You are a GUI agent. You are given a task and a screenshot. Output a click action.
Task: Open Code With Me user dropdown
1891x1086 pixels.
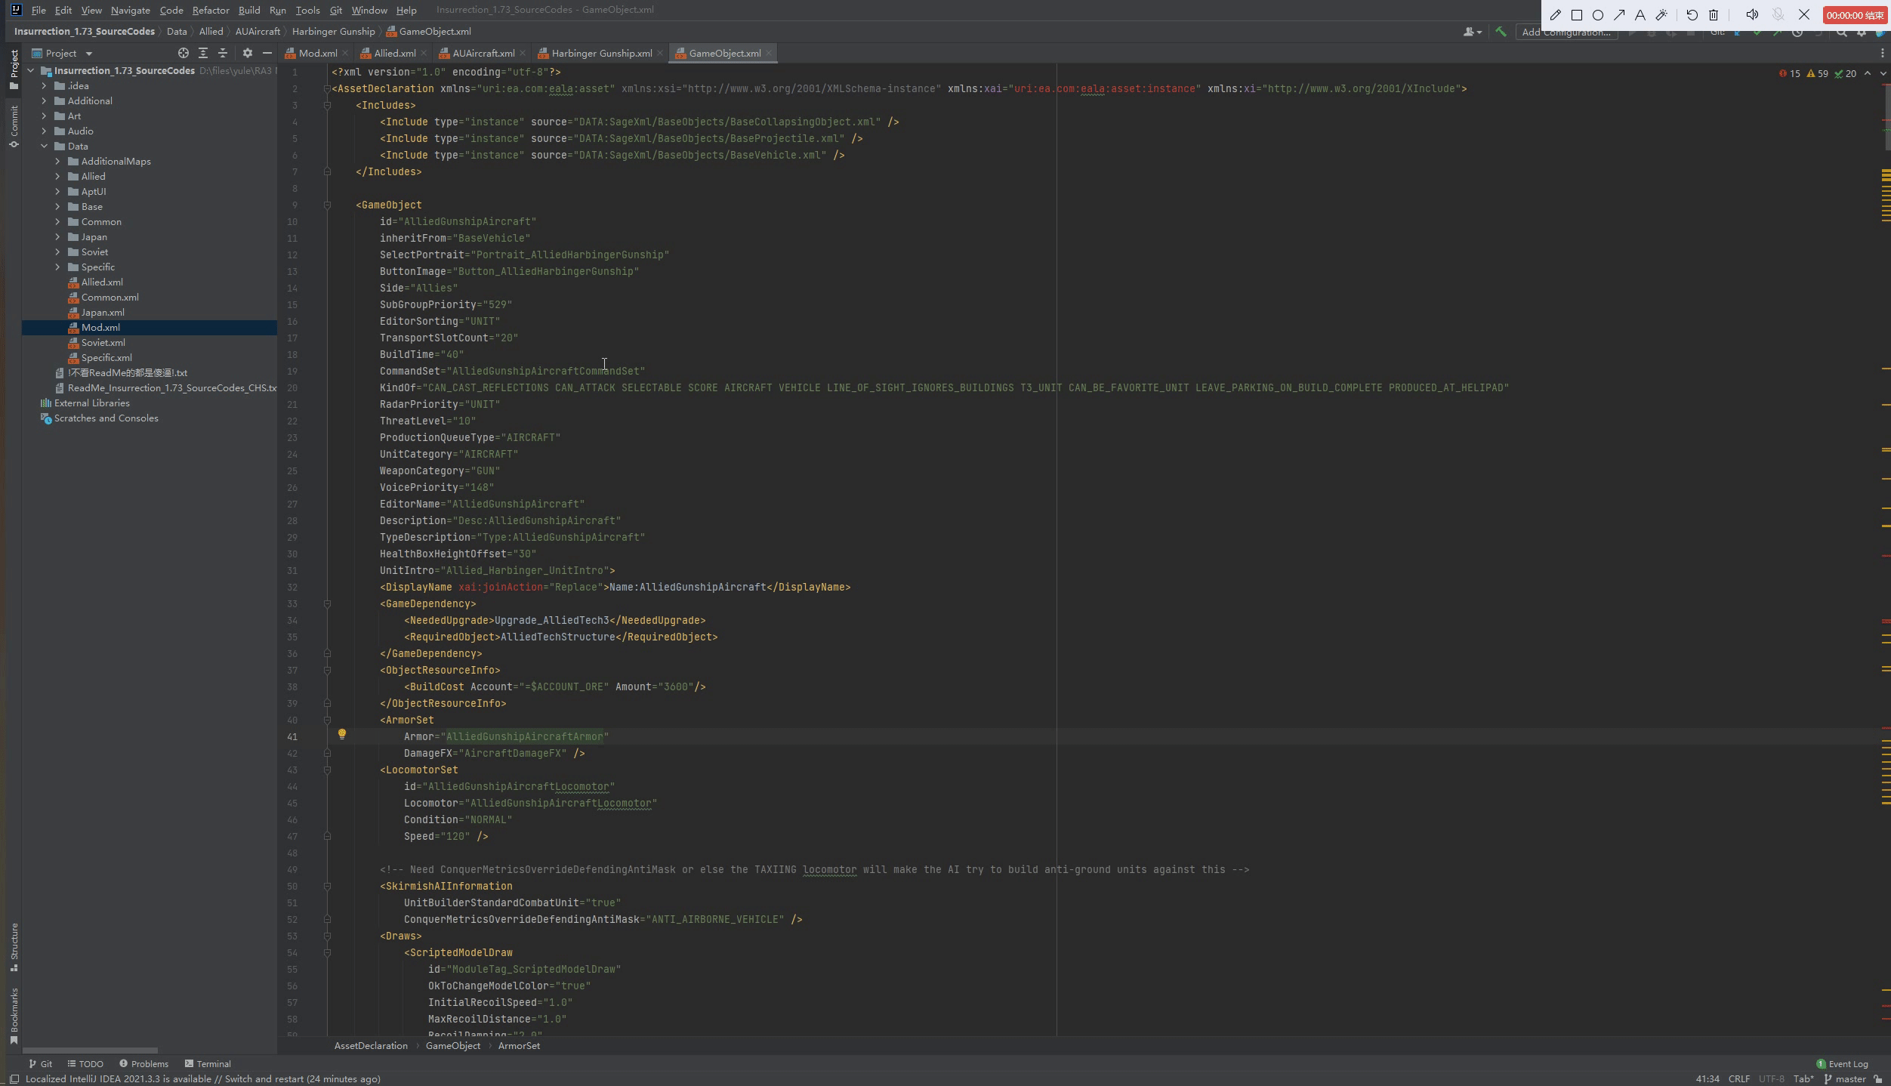(1473, 32)
